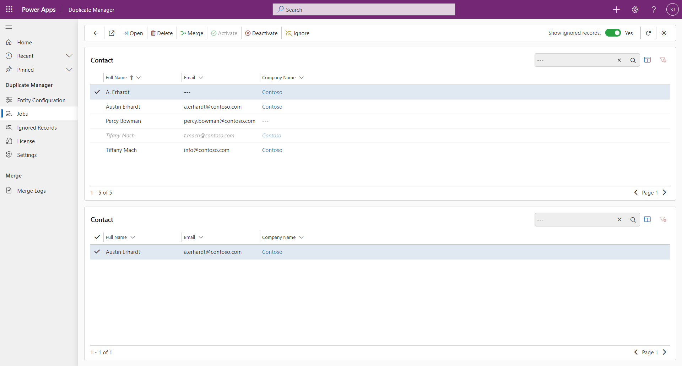Click email percy.bowman@contoso.com
This screenshot has height=366, width=682.
coord(220,121)
